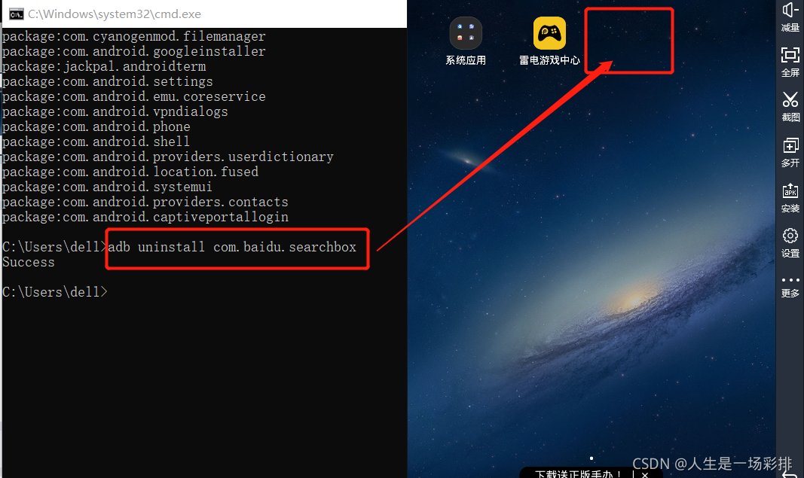Click the com.android.googleinstaller package line
This screenshot has width=804, height=478.
pyautogui.click(x=134, y=51)
